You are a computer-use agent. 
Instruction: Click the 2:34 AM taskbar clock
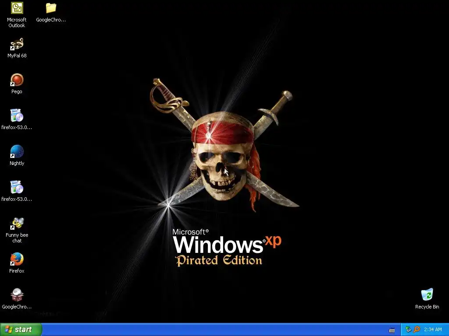coord(433,329)
